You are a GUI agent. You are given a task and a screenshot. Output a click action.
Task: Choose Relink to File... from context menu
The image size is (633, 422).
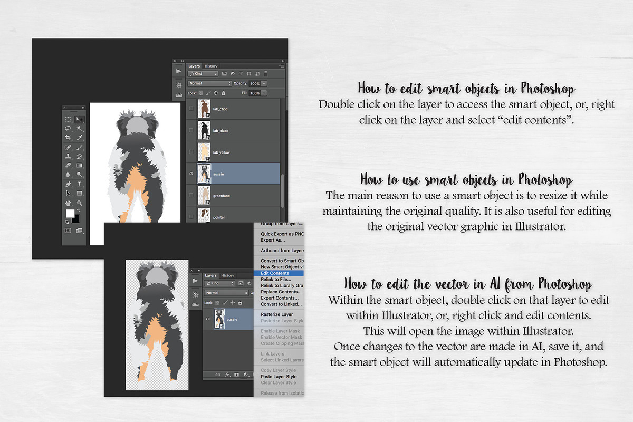(x=276, y=280)
